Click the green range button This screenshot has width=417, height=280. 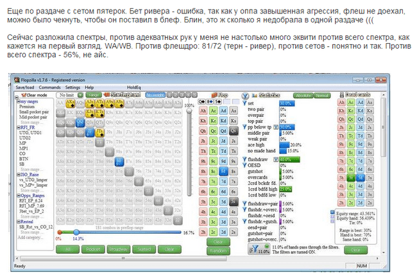coord(94,95)
